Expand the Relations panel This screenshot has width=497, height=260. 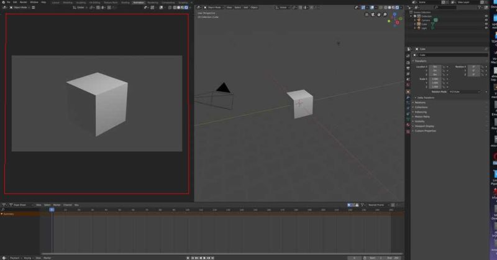click(x=420, y=103)
